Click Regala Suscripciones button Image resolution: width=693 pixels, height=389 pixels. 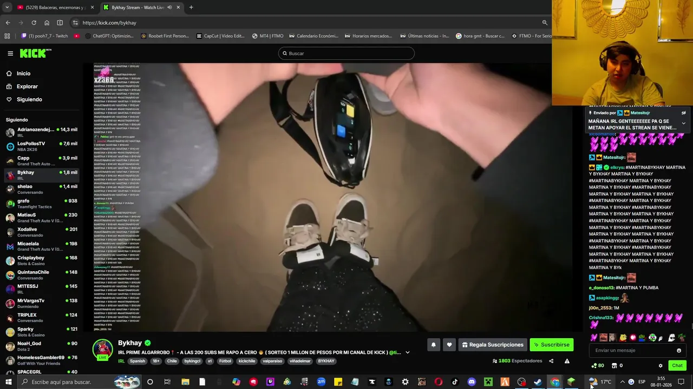(x=493, y=345)
